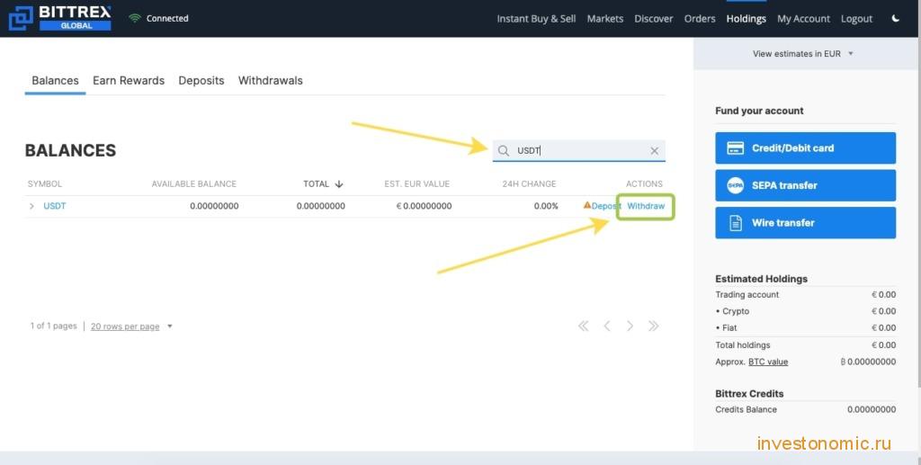This screenshot has height=465, width=921.
Task: Expand the USDT row chevron
Action: click(31, 206)
